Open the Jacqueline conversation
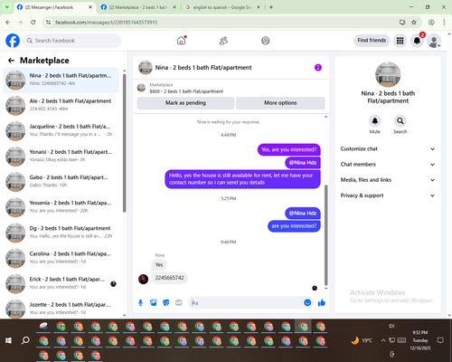Image resolution: width=452 pixels, height=362 pixels. 61,131
